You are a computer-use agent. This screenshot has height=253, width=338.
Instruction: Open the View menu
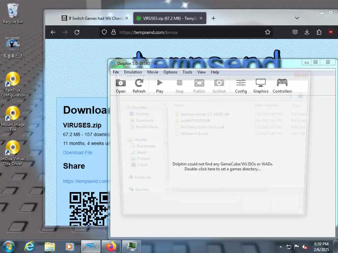pyautogui.click(x=201, y=72)
